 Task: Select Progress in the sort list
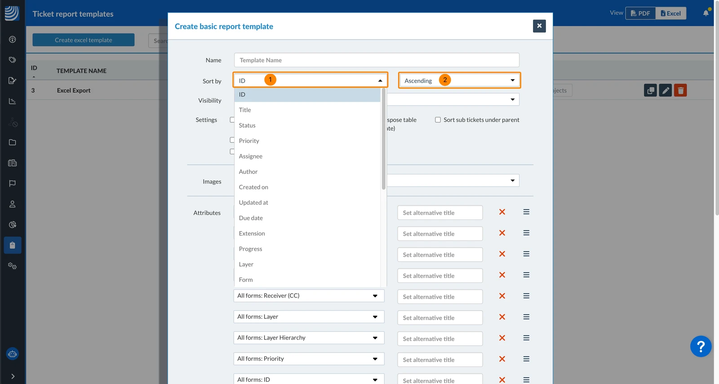[307, 249]
